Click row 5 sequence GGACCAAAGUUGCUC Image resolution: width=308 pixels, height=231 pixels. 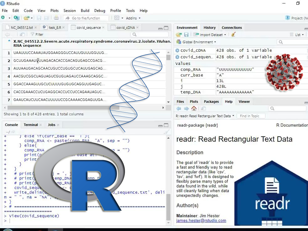[59, 84]
